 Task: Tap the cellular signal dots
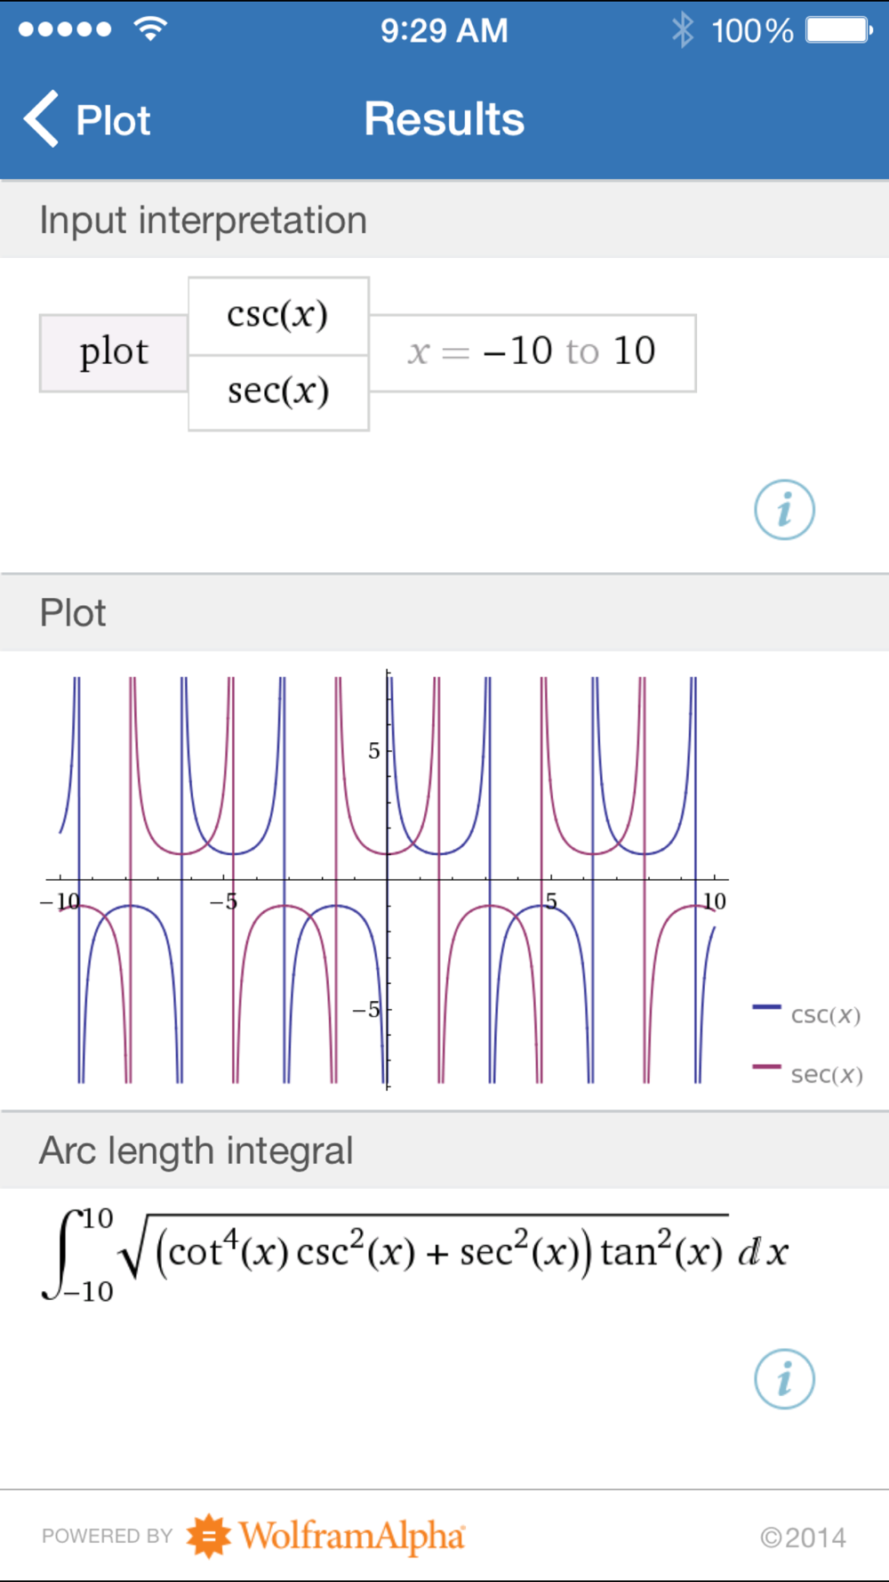65,29
